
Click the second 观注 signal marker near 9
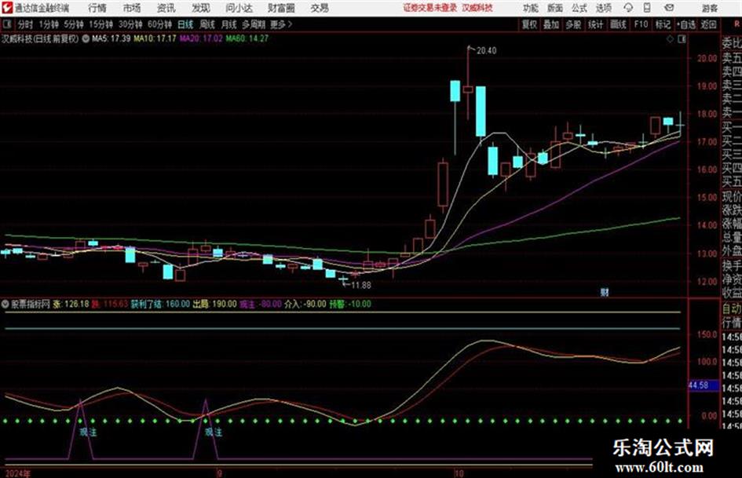pos(214,432)
